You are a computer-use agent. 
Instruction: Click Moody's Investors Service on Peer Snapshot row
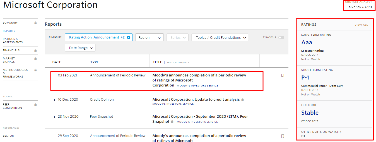pos(197,122)
